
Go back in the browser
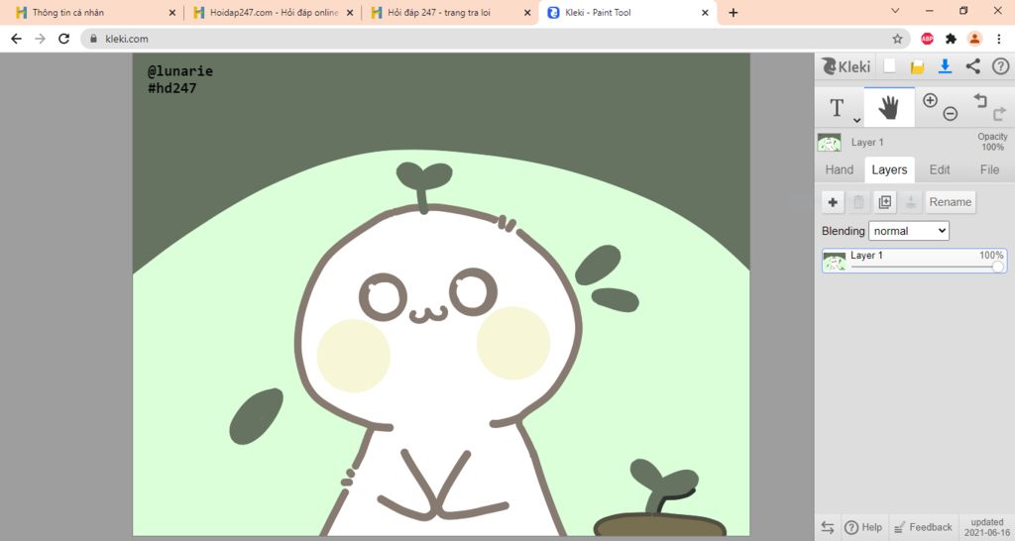(16, 39)
